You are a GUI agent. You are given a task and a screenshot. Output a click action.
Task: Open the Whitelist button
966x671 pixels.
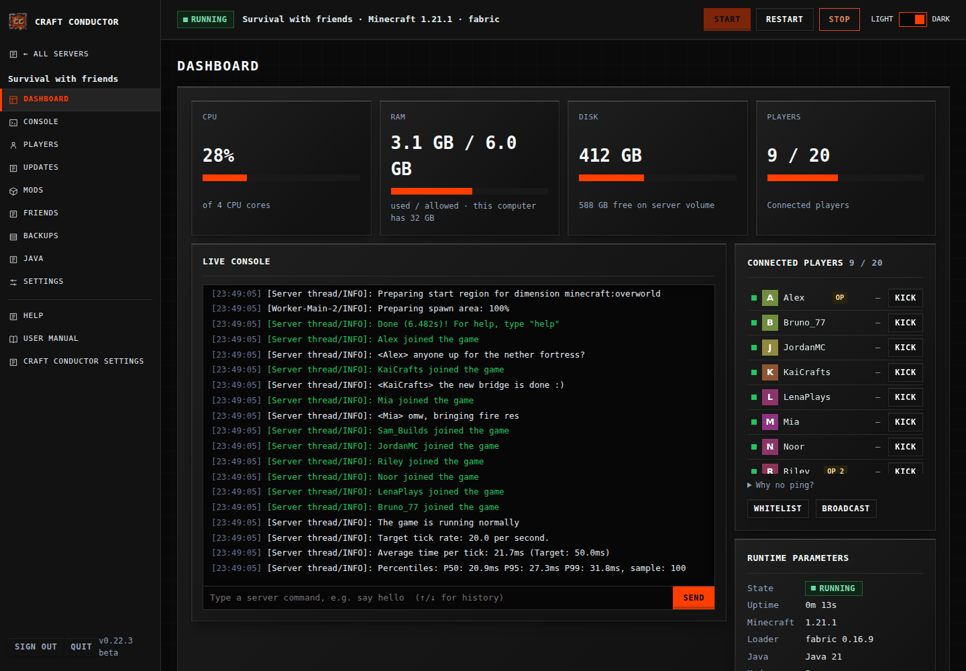tap(777, 509)
